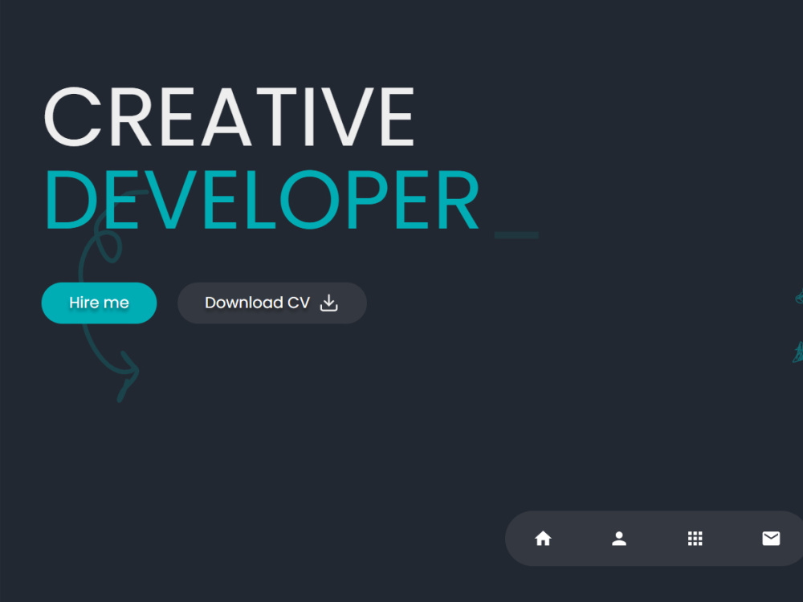Download the CV file
Viewport: 803px width, 602px height.
(272, 303)
